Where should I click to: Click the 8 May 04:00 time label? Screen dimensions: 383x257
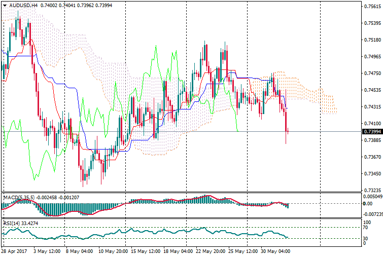point(80,251)
